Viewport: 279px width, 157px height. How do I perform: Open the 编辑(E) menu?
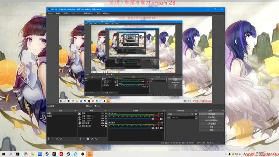click(x=58, y=13)
